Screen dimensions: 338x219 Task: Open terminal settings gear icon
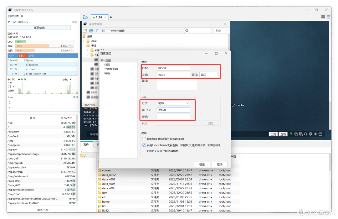point(310,134)
